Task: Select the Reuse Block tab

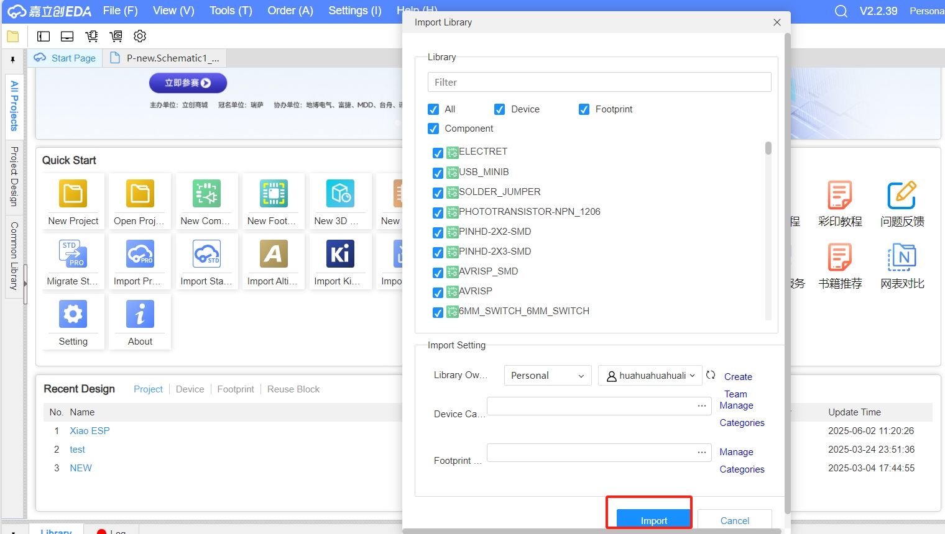Action: point(293,389)
